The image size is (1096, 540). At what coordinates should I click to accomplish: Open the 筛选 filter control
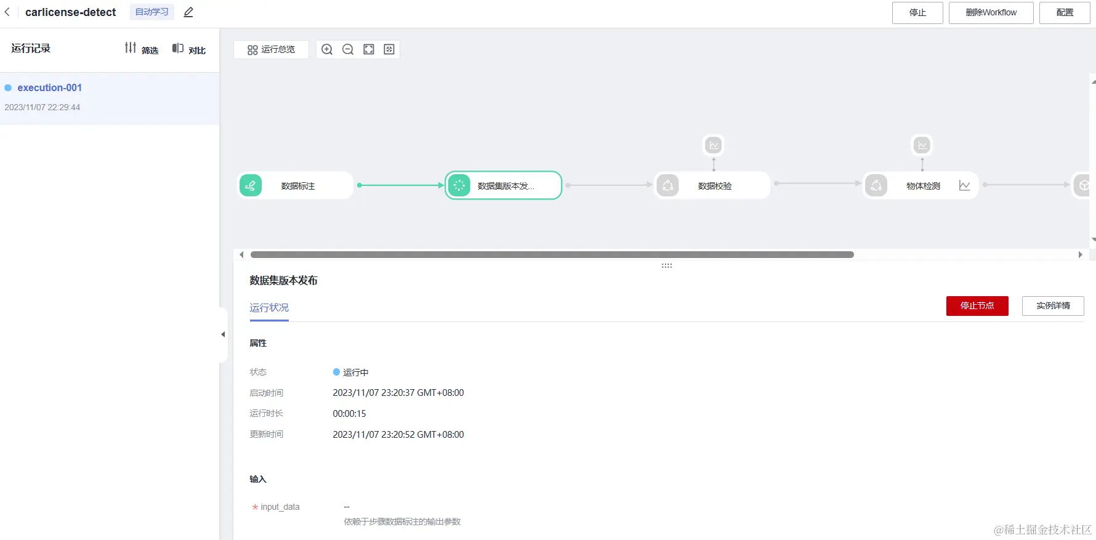tap(142, 49)
